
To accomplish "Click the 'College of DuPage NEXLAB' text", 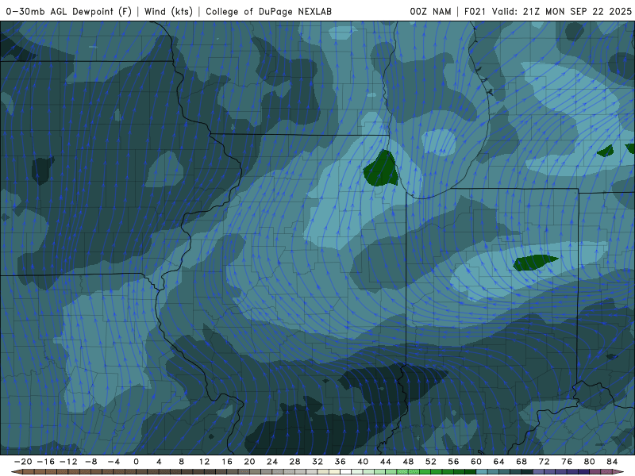I will (x=268, y=11).
